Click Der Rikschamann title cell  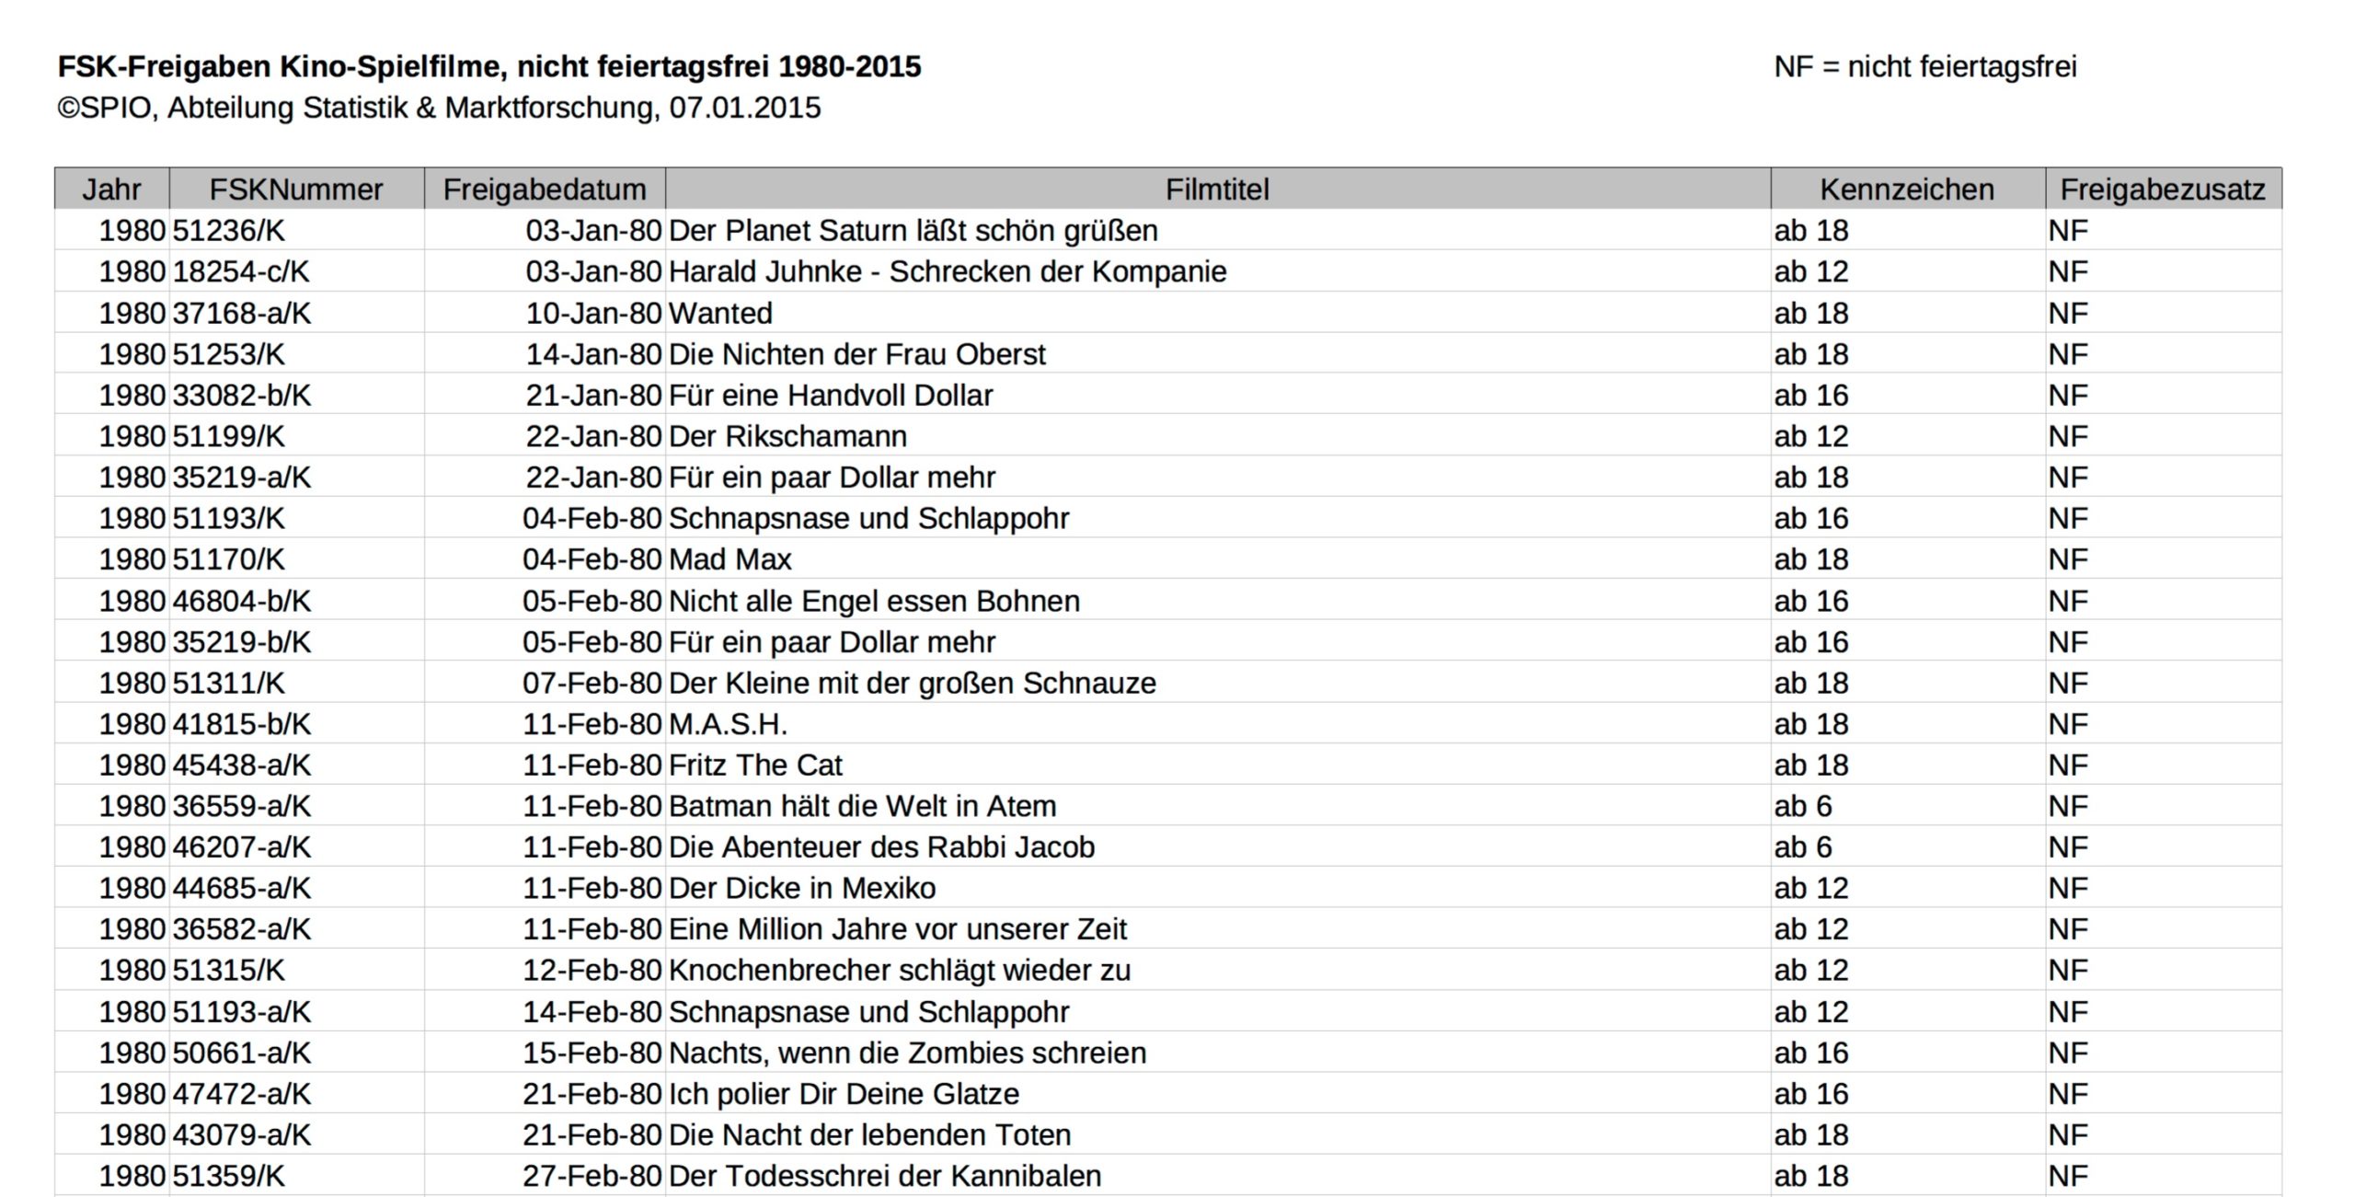pyautogui.click(x=787, y=436)
